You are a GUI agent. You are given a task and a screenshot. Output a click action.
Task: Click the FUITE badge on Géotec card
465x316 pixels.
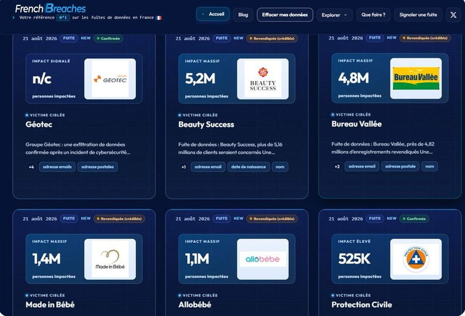pyautogui.click(x=69, y=38)
